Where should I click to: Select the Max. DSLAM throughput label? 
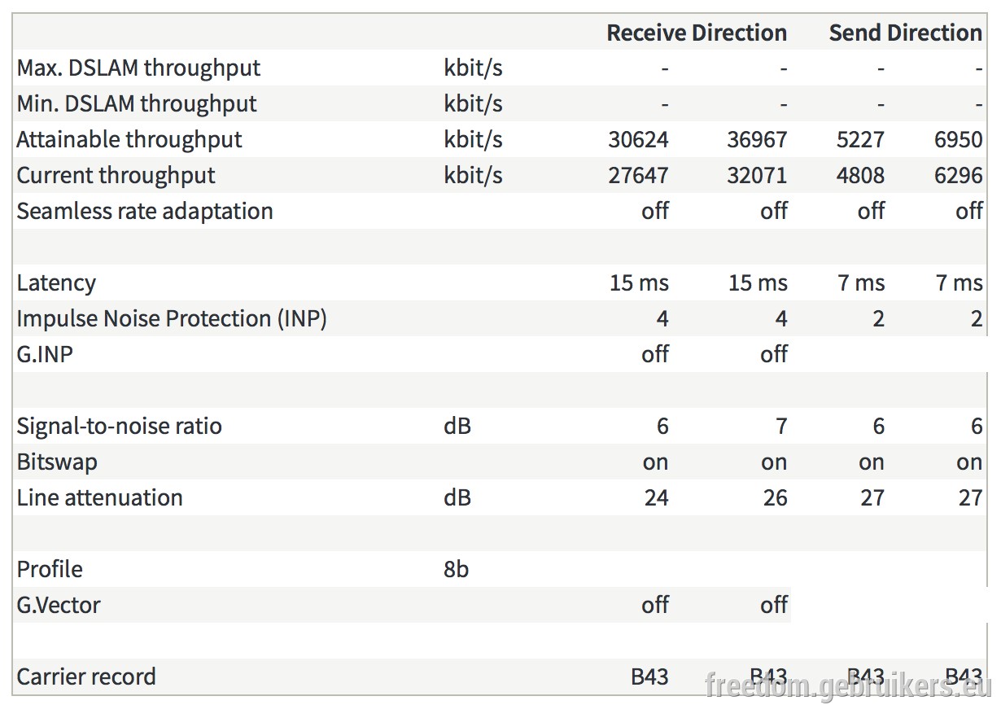click(x=138, y=68)
